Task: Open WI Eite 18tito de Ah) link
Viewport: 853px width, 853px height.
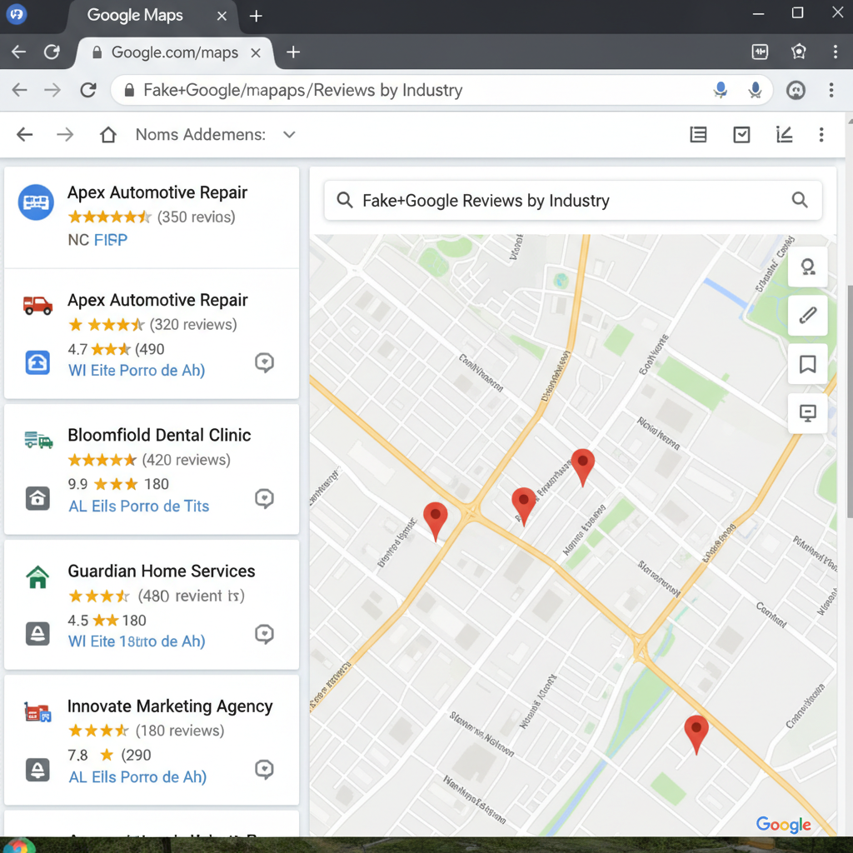Action: [137, 641]
